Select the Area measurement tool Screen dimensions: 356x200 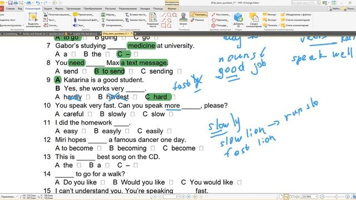219,25
